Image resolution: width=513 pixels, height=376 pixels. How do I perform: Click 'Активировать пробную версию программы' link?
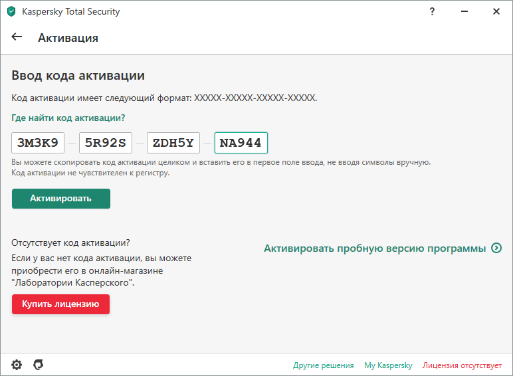(375, 248)
